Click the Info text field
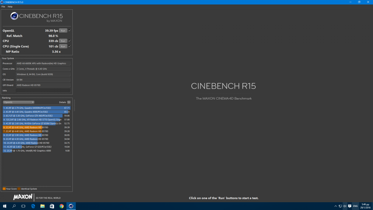 pos(43,91)
